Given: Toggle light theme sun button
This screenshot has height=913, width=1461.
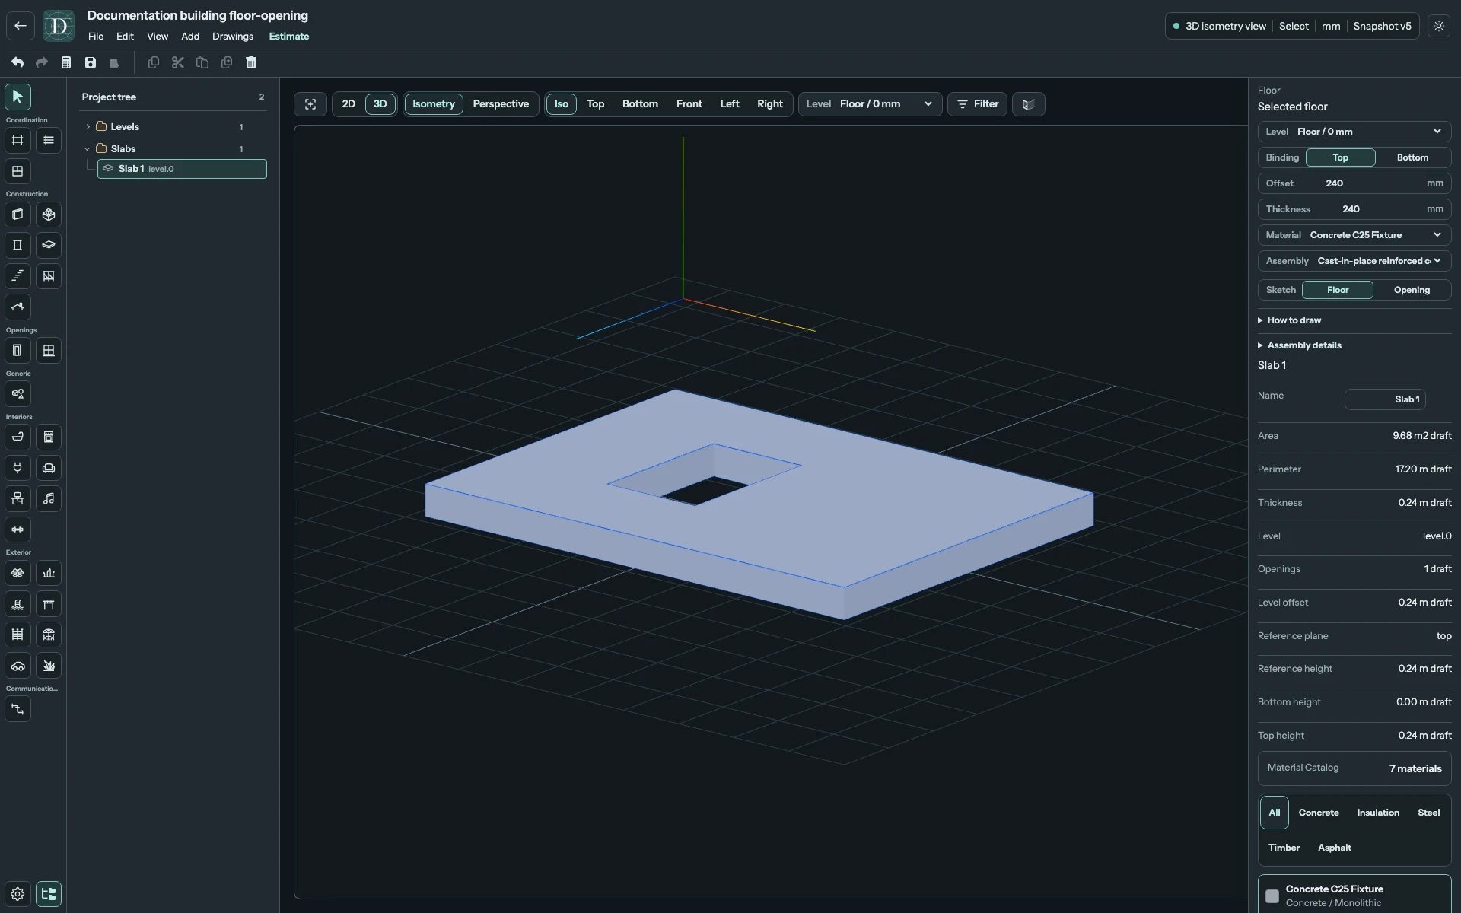Looking at the screenshot, I should (x=1439, y=26).
